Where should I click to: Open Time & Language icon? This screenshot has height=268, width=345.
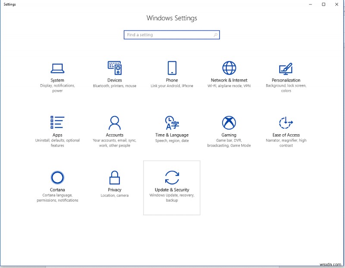pyautogui.click(x=172, y=123)
